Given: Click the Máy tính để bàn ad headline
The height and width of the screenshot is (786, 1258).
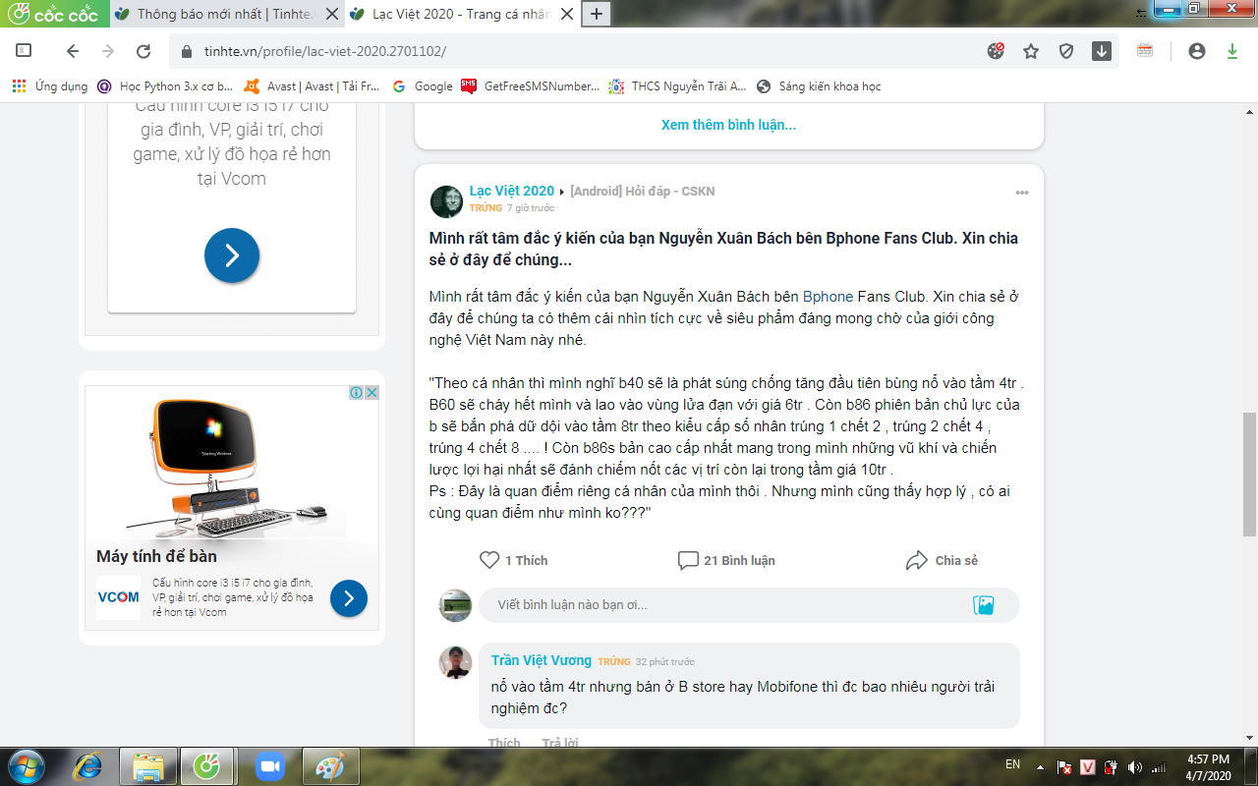Looking at the screenshot, I should pyautogui.click(x=156, y=556).
